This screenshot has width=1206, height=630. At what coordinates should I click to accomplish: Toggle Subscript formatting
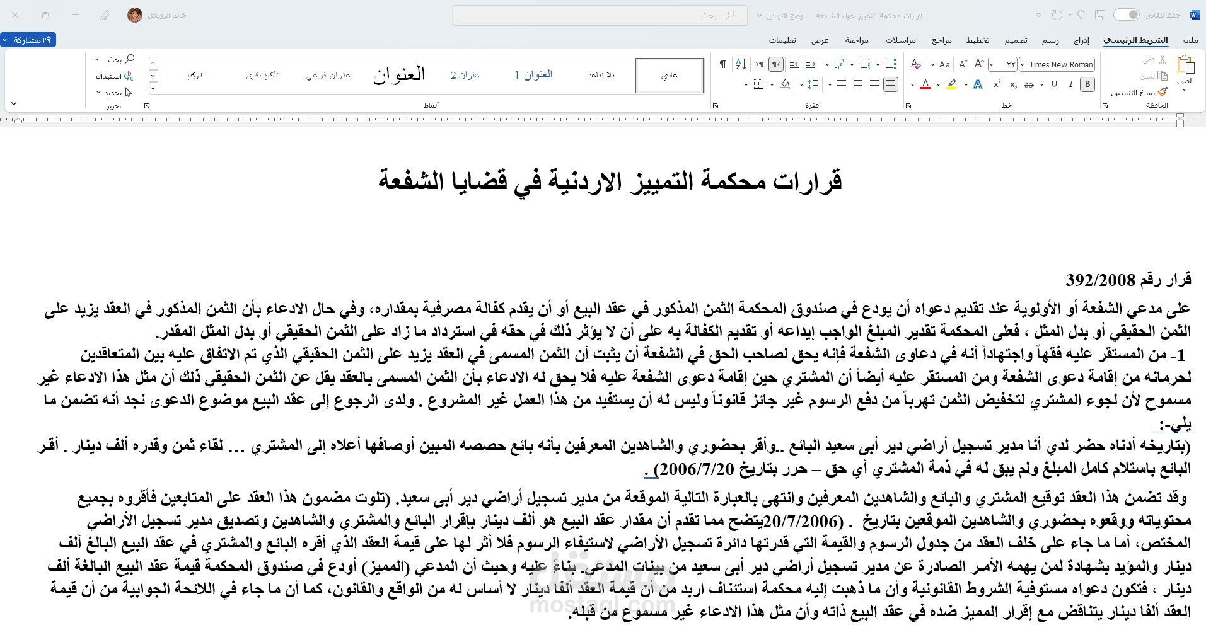tap(1013, 84)
